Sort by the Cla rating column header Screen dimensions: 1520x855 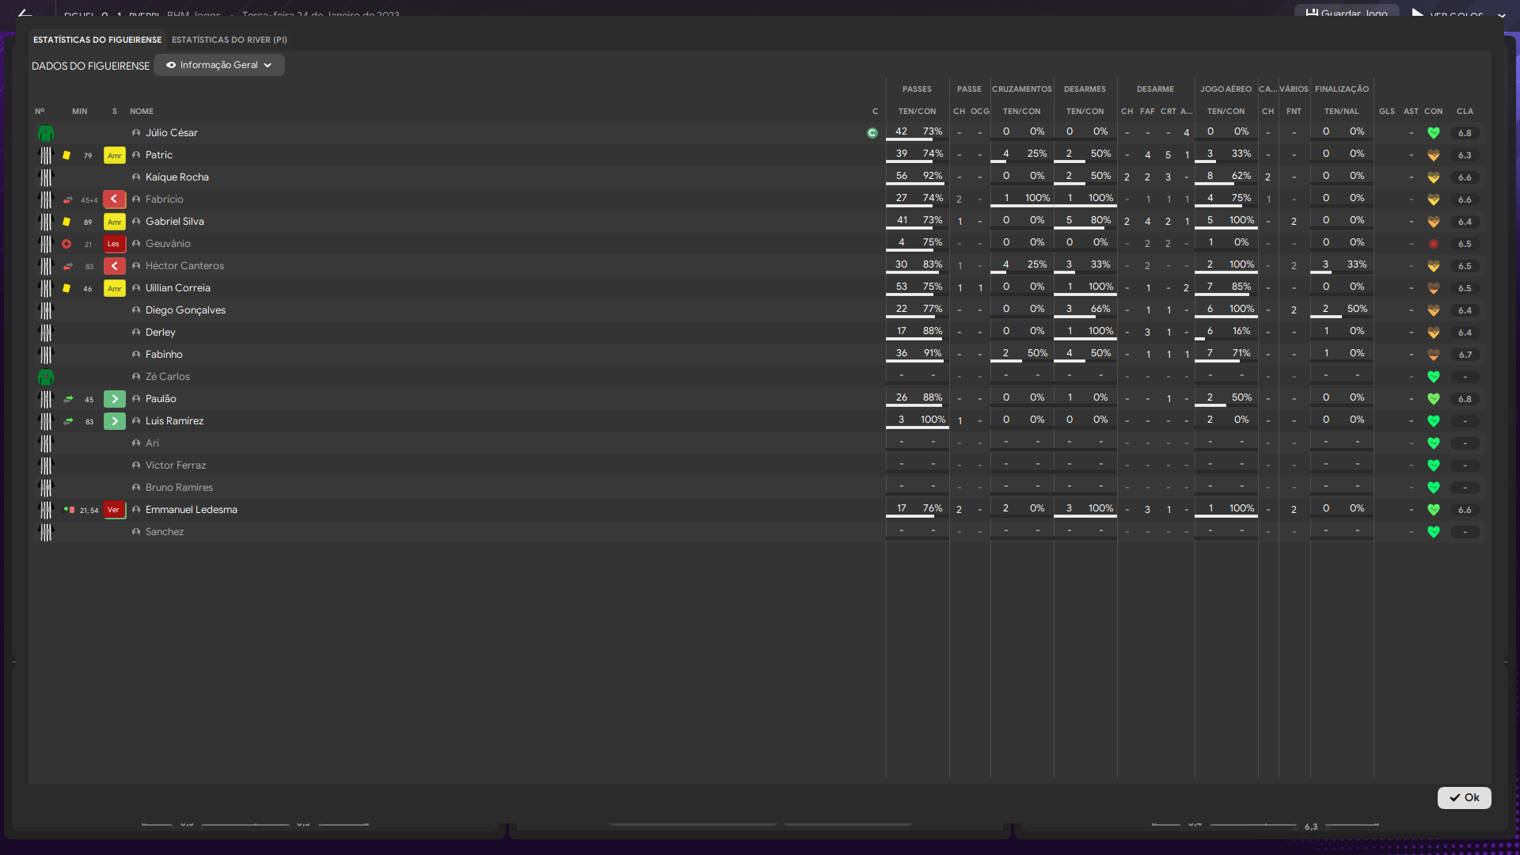tap(1465, 112)
